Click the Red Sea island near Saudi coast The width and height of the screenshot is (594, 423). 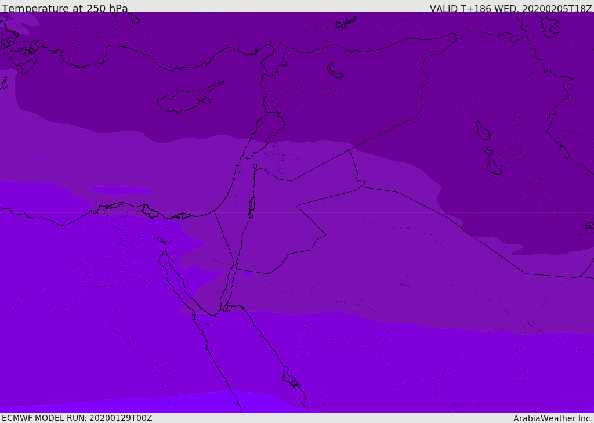click(290, 381)
